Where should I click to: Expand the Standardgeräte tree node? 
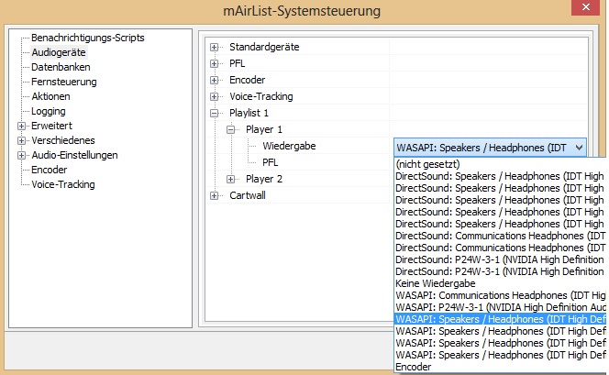tap(215, 47)
